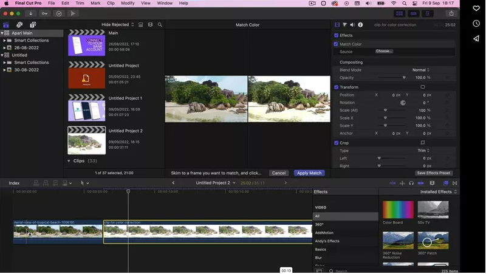This screenshot has height=274, width=486.
Task: Open the File menu
Action: coord(52,3)
